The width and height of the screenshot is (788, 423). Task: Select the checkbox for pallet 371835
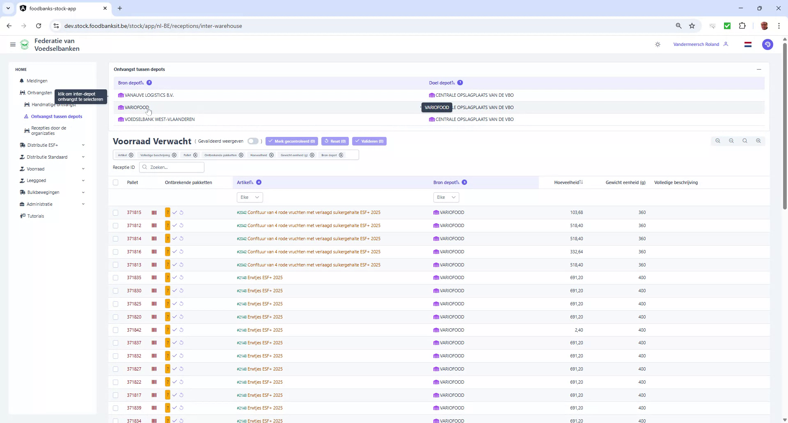116,277
